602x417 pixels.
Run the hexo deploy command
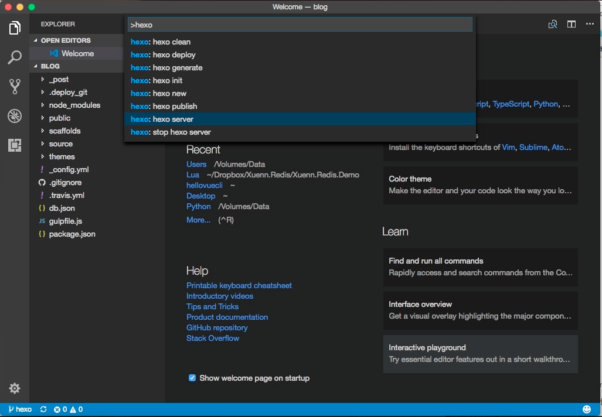pos(300,55)
